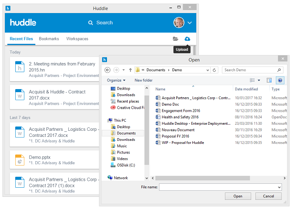Open Meeting minutes from February 2015.hn
The height and width of the screenshot is (209, 292).
[x=54, y=69]
